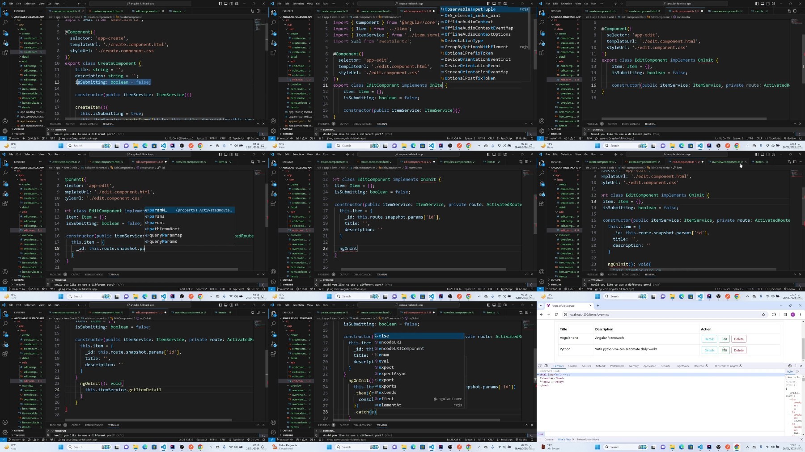Click Edit button in the Python row in Chrome
Screen dimensions: 805x452
tap(724, 350)
